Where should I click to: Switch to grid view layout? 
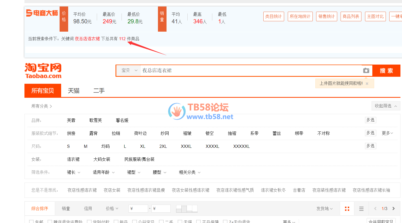pyautogui.click(x=347, y=209)
